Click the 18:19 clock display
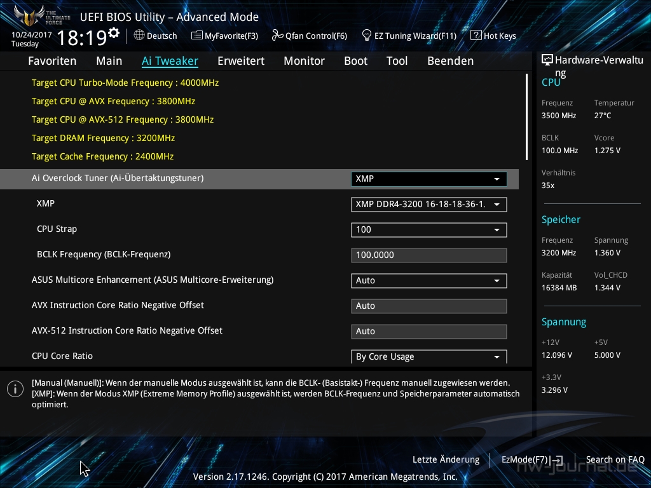Image resolution: width=651 pixels, height=488 pixels. 82,37
